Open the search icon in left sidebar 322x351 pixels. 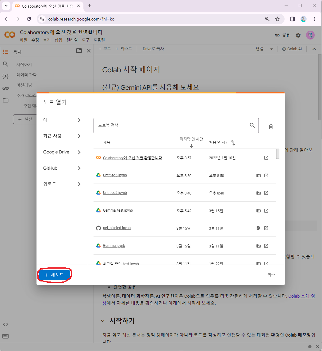click(6, 64)
